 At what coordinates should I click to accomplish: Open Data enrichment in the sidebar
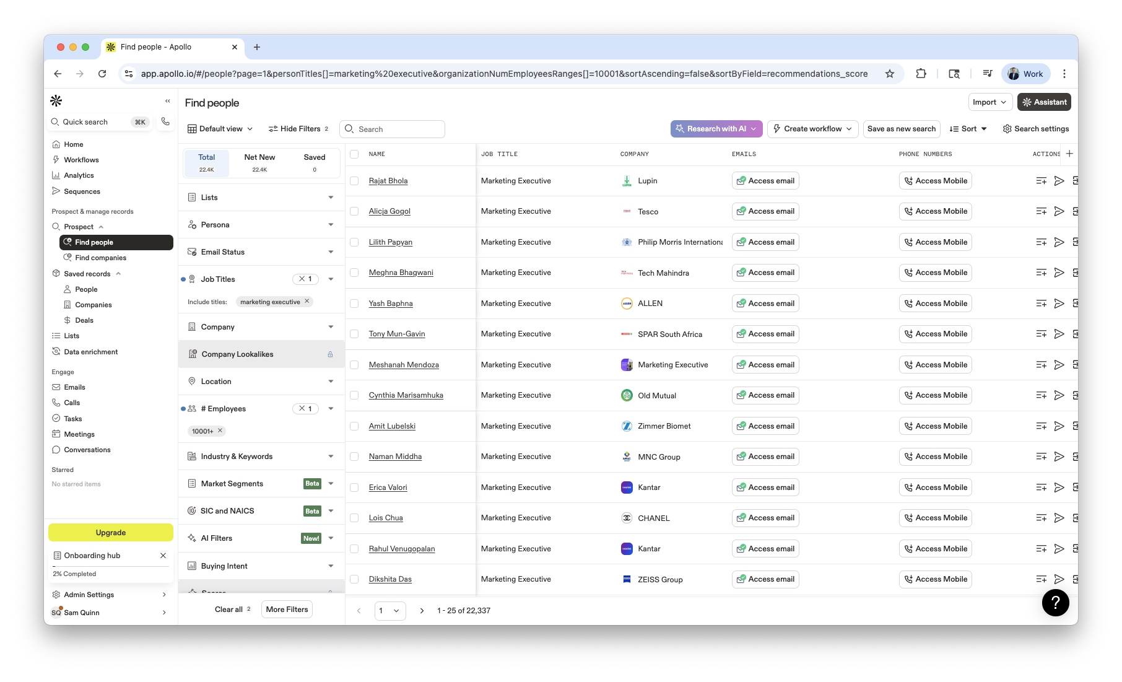(x=91, y=352)
